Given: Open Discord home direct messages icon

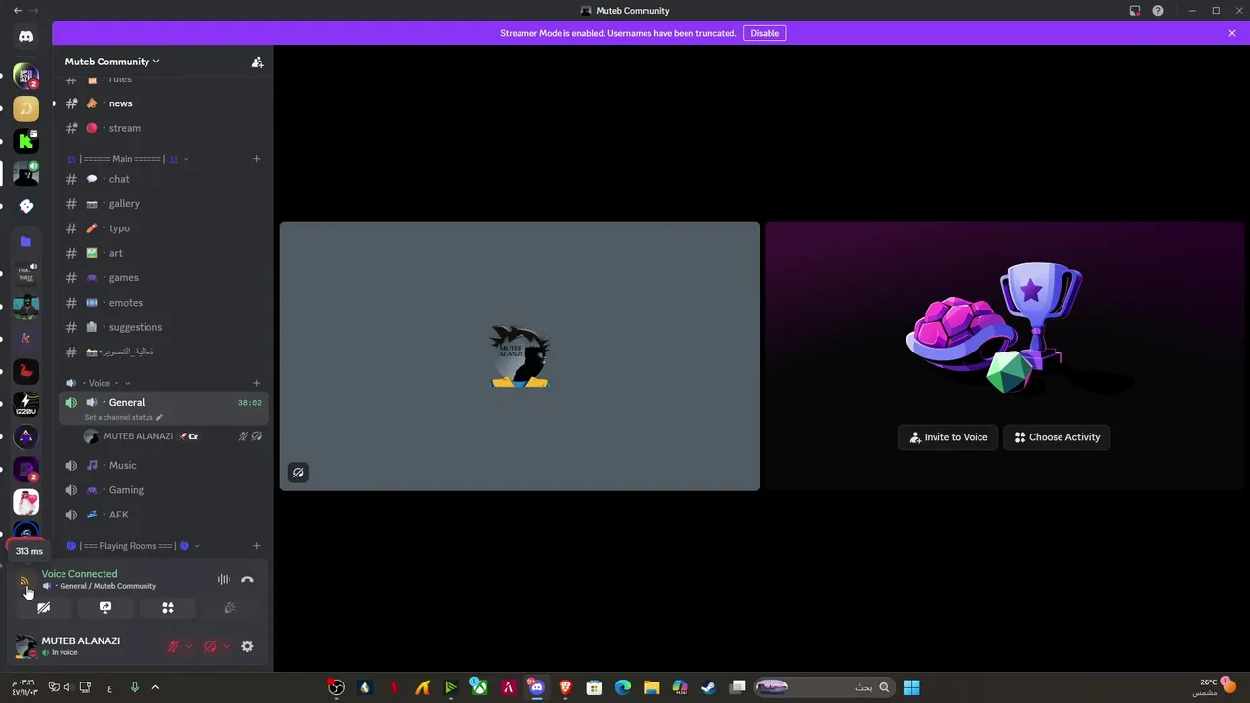Looking at the screenshot, I should [x=26, y=36].
